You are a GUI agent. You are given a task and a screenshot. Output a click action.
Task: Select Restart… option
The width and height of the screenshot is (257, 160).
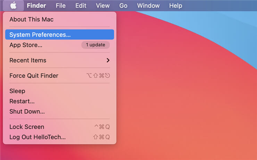pyautogui.click(x=60, y=101)
